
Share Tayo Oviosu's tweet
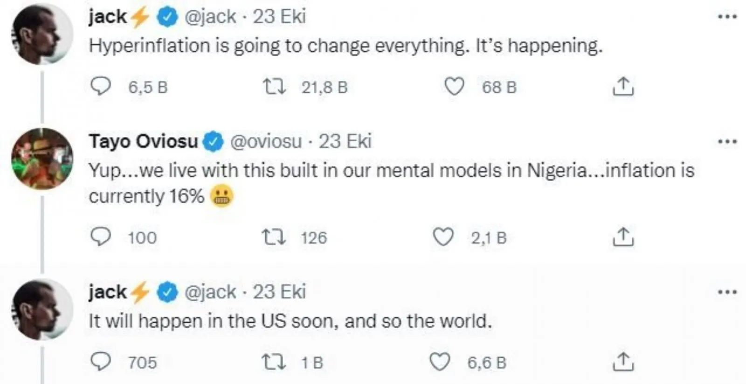[623, 237]
